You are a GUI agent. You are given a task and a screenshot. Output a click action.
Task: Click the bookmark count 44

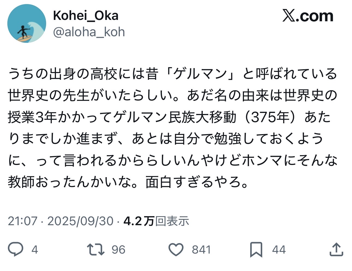tap(279, 250)
